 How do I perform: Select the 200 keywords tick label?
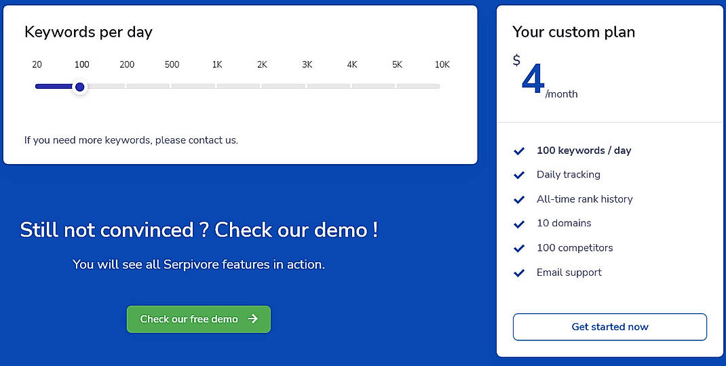tap(127, 64)
